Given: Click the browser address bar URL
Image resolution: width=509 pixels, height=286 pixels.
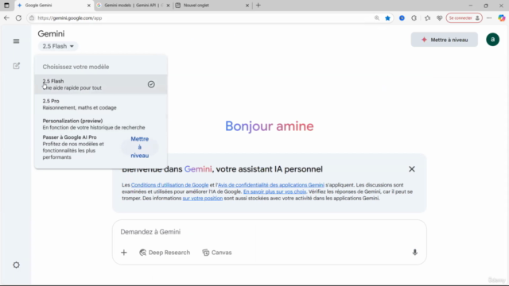Looking at the screenshot, I should click(x=69, y=18).
